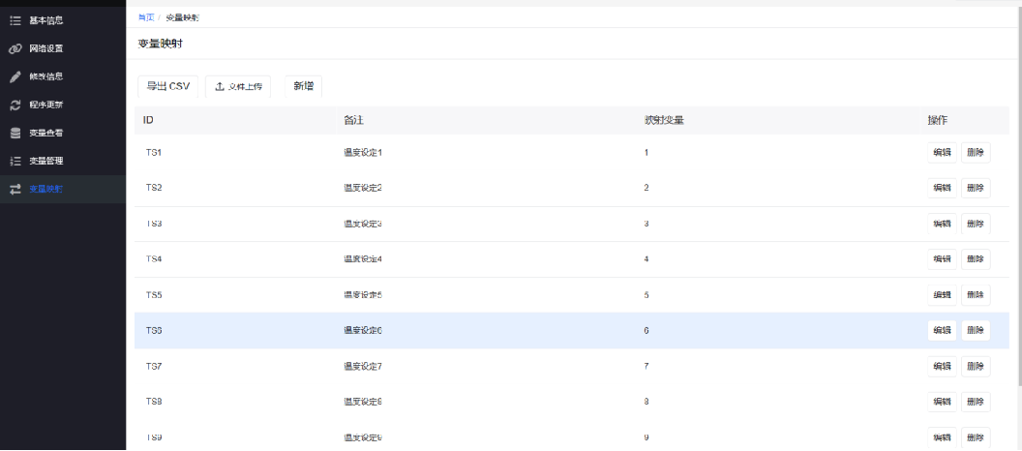Click the 基本信息 list icon in sidebar
Viewport: 1022px width, 451px height.
click(x=15, y=20)
